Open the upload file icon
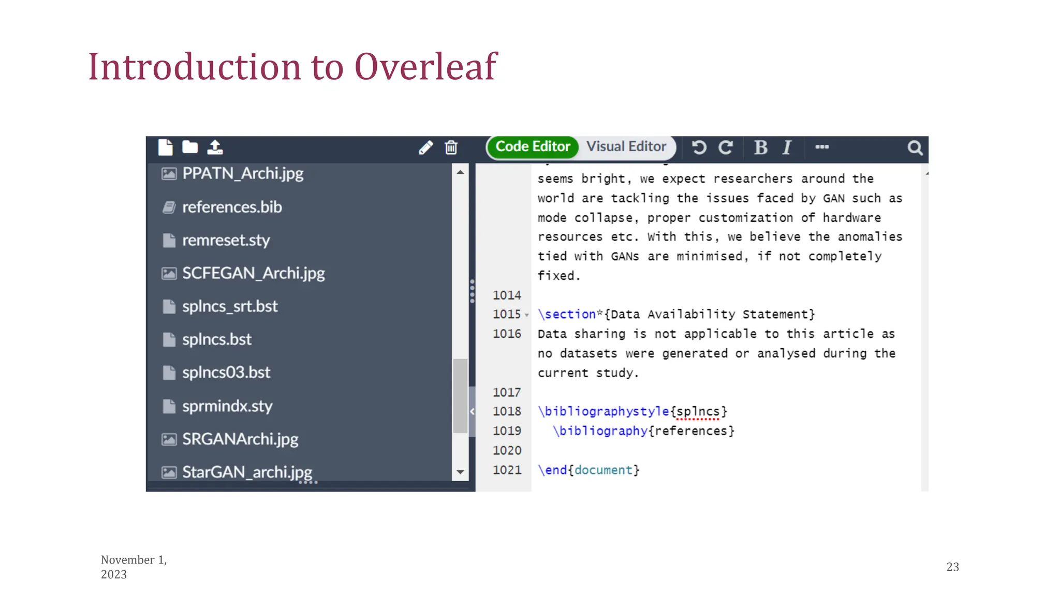This screenshot has height=596, width=1060. click(215, 147)
